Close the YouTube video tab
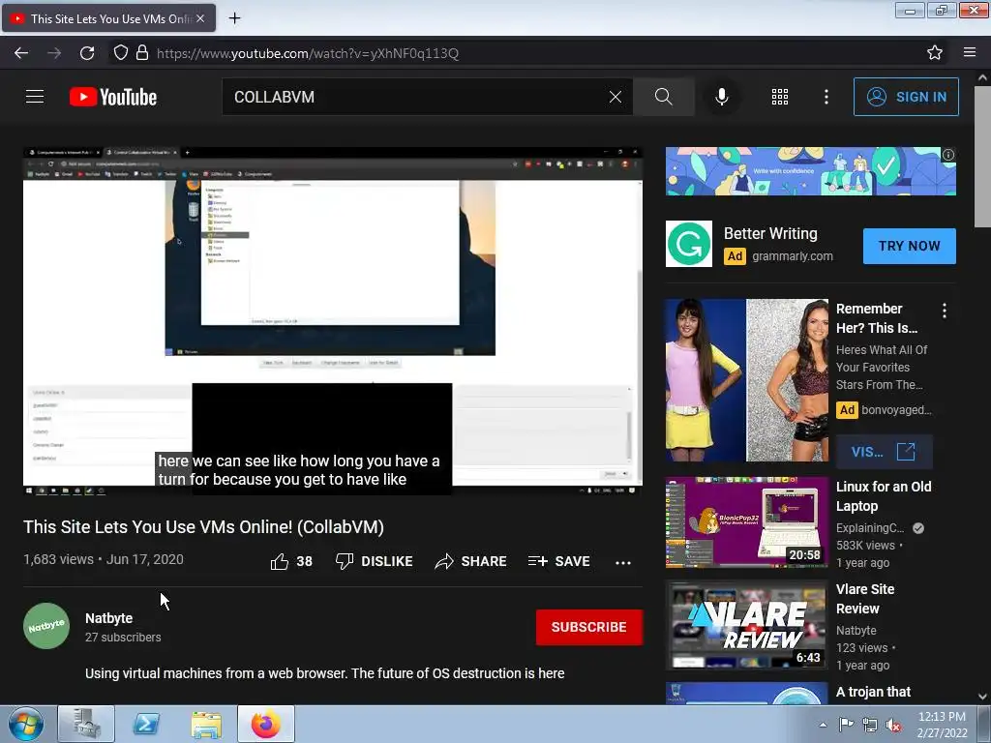991x743 pixels. [200, 18]
